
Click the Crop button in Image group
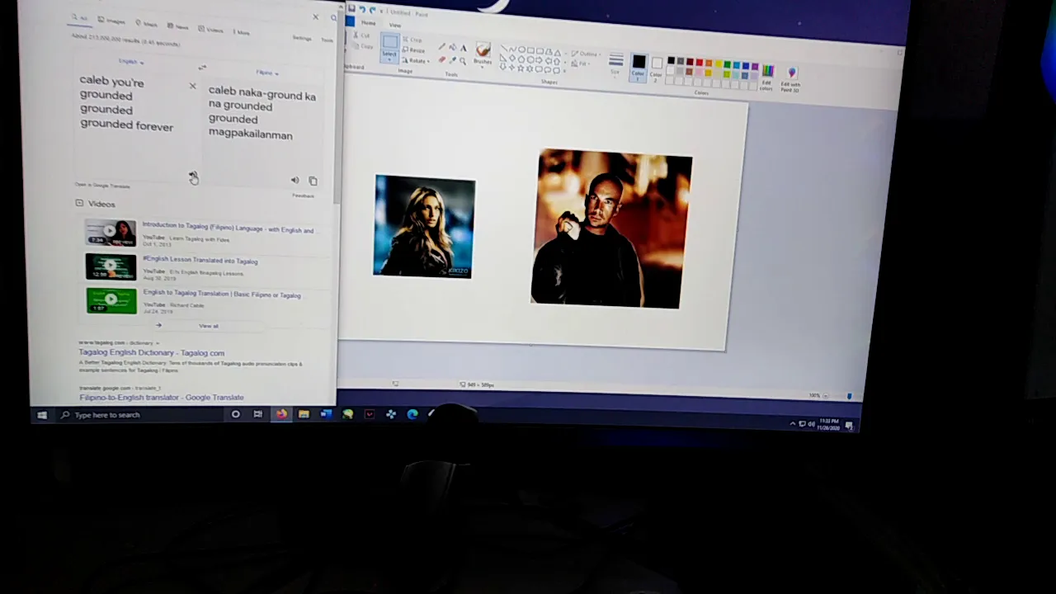(x=412, y=40)
